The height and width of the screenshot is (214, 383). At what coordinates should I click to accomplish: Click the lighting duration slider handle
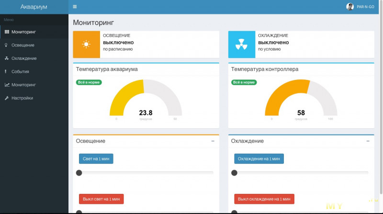point(79,173)
